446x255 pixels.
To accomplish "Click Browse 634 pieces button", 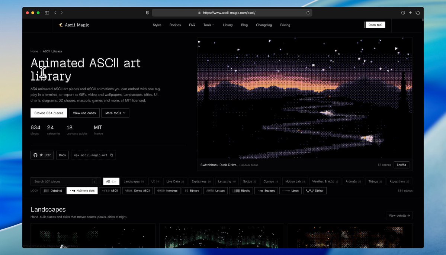I will [49, 113].
